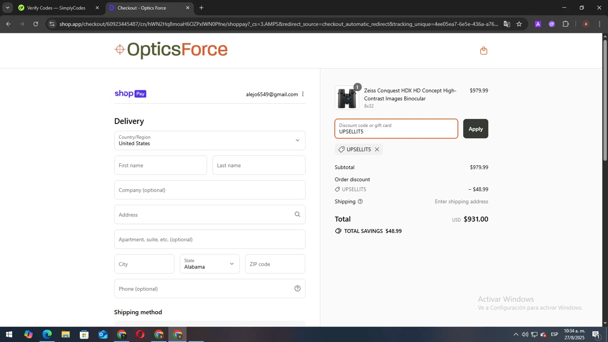Click the address search magnifier icon
Viewport: 608px width, 342px height.
click(298, 214)
